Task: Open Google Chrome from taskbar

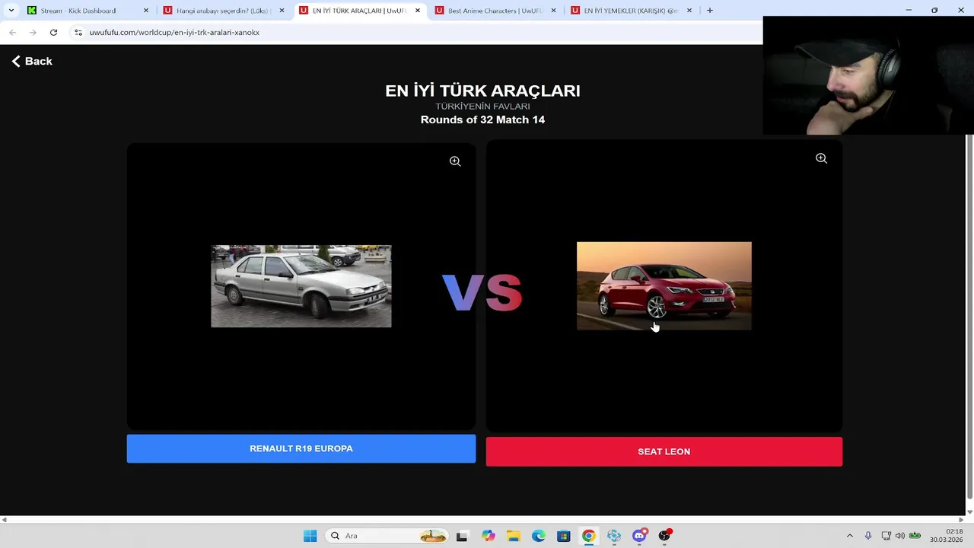Action: pos(588,536)
